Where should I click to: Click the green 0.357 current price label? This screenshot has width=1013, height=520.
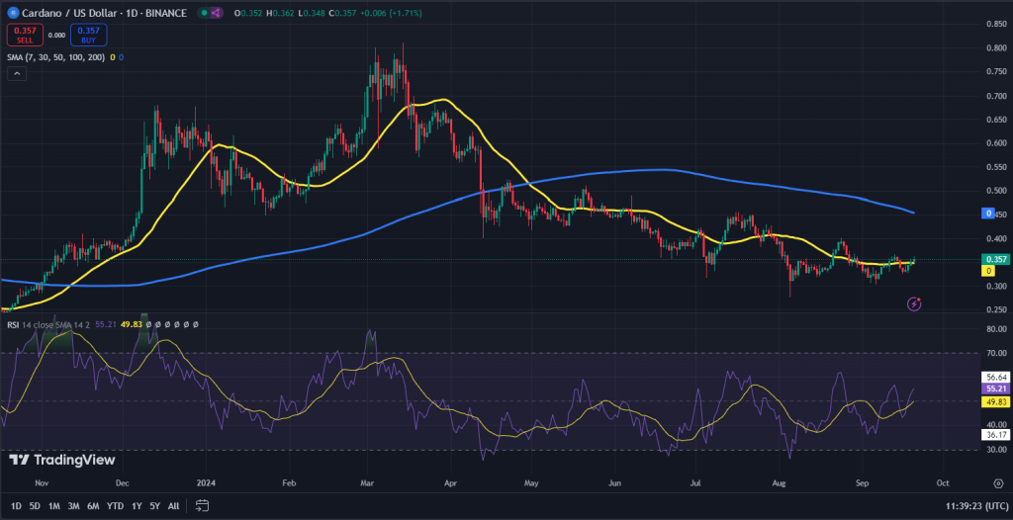(993, 259)
